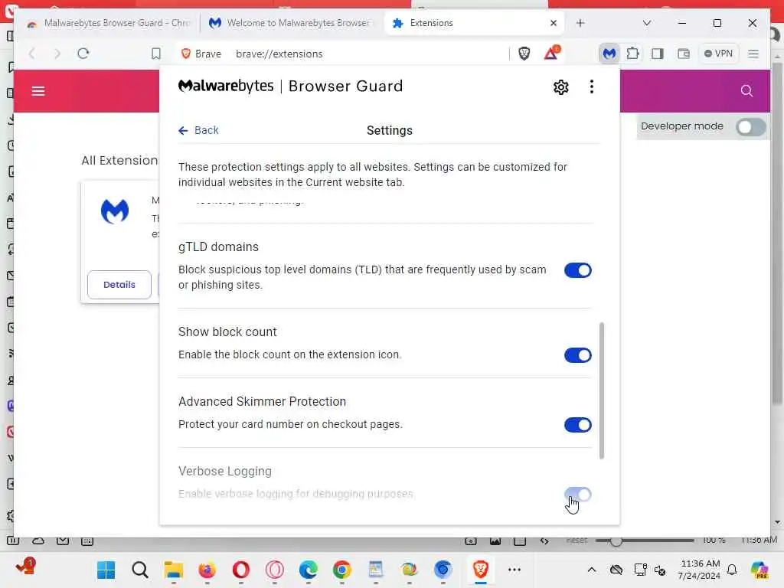This screenshot has width=784, height=588.
Task: Reload the current page
Action: (83, 54)
